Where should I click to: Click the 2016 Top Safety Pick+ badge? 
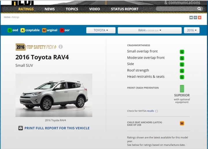(x=36, y=47)
